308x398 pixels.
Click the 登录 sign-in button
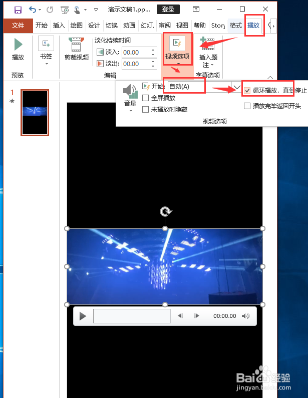point(168,10)
